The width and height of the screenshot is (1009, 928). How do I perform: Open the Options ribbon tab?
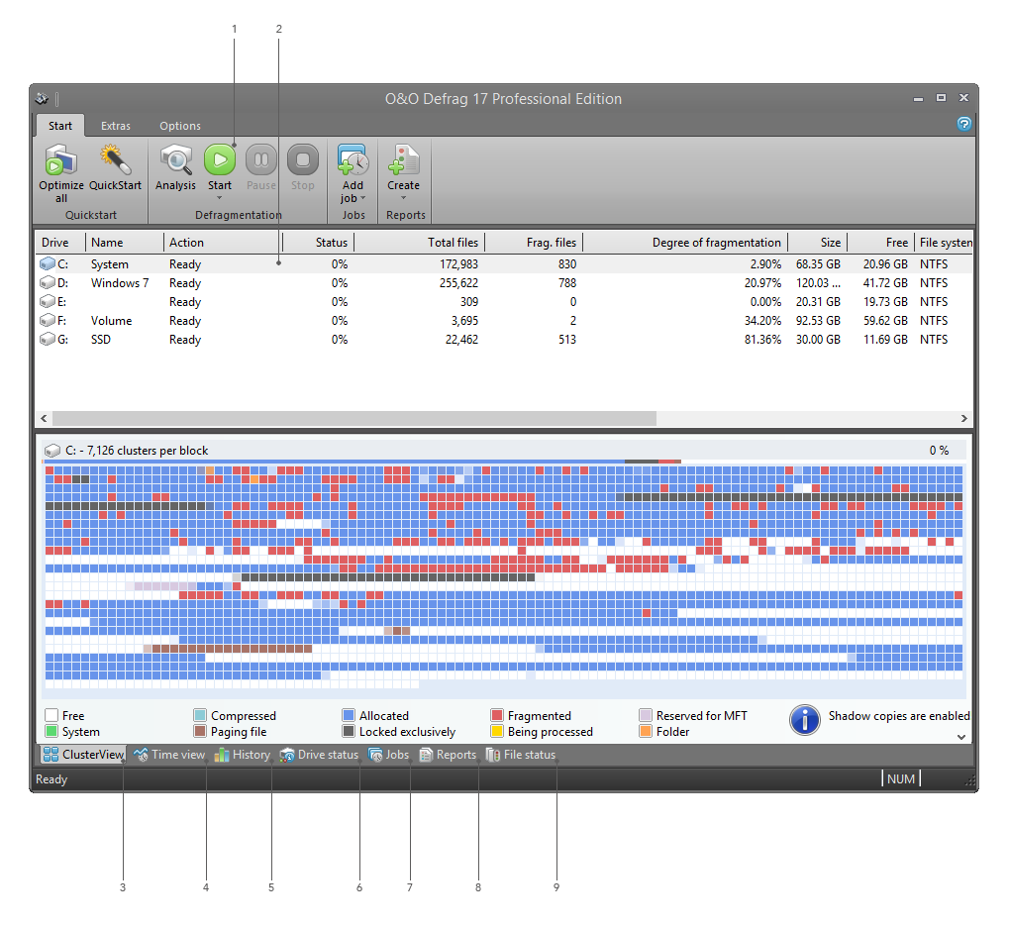(x=180, y=126)
